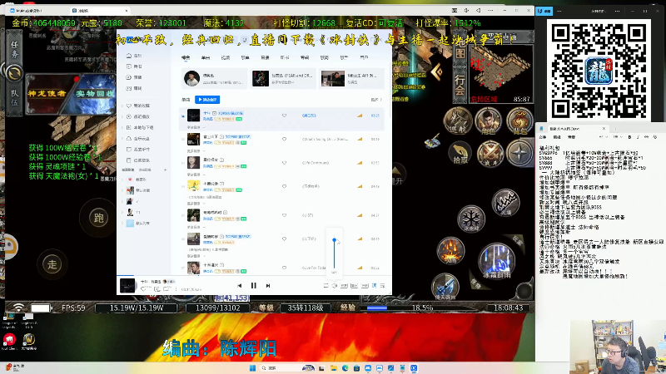Insert link via Notepad toolbar link icon
Image resolution: width=666 pixels, height=374 pixels.
tap(647, 137)
